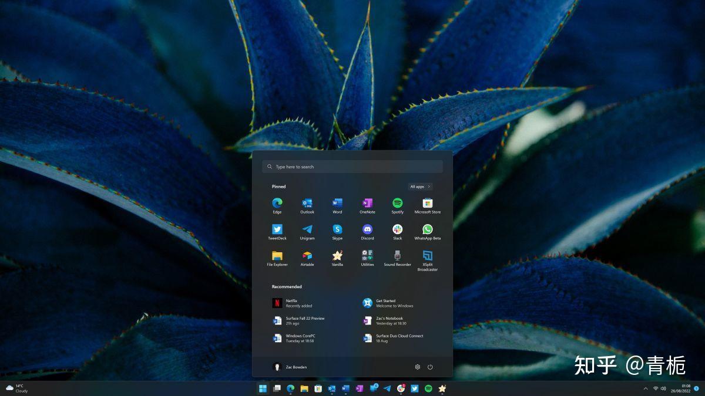Open the volume speaker icon in system tray
This screenshot has width=705, height=396.
point(663,388)
